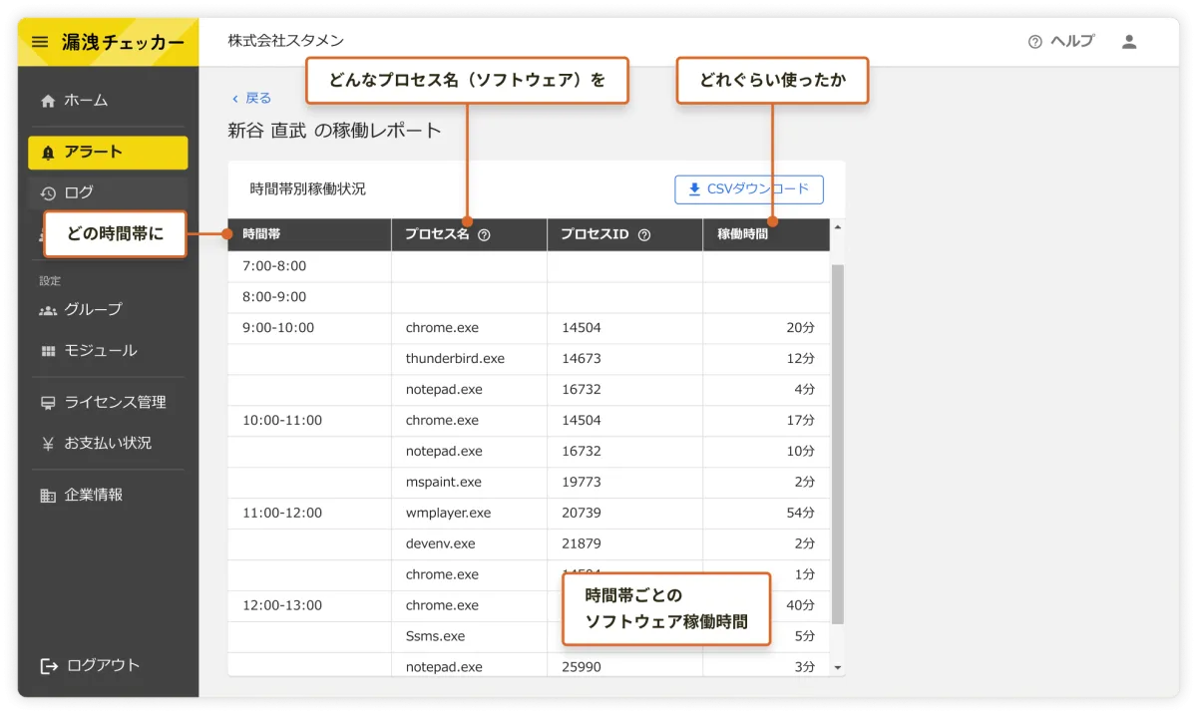Click the グループ people icon

pos(48,310)
